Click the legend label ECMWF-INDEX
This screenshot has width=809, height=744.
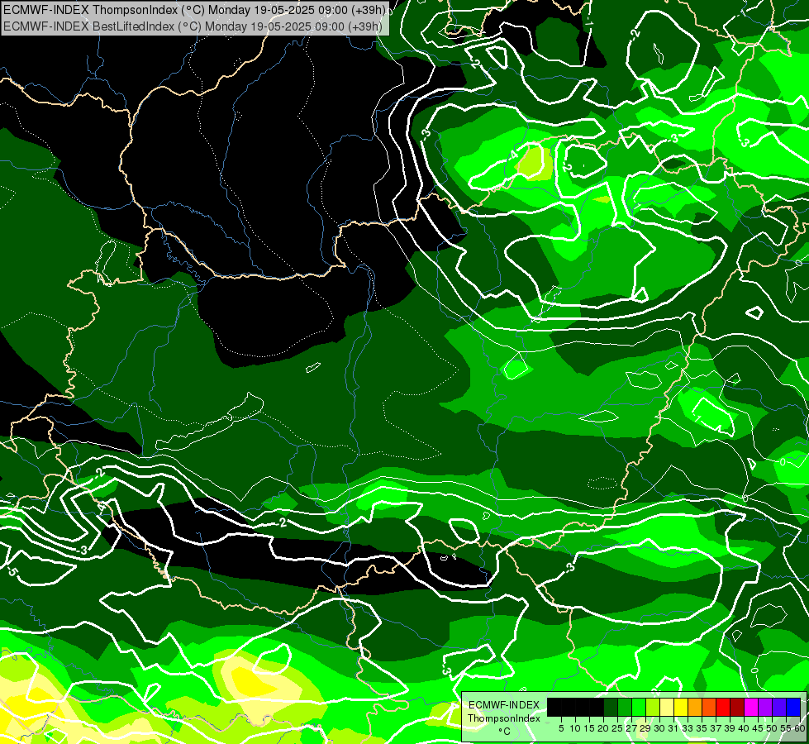504,705
